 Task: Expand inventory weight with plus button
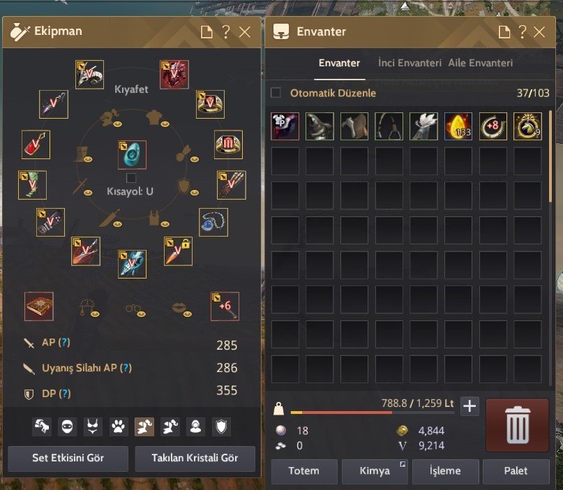(470, 406)
